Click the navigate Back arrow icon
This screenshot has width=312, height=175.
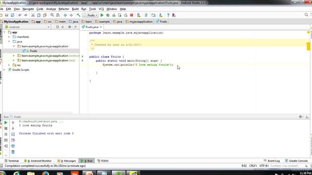click(x=65, y=15)
